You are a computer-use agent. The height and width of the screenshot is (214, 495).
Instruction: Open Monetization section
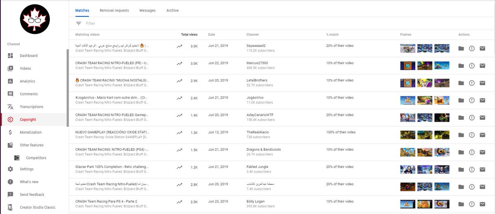click(x=31, y=132)
